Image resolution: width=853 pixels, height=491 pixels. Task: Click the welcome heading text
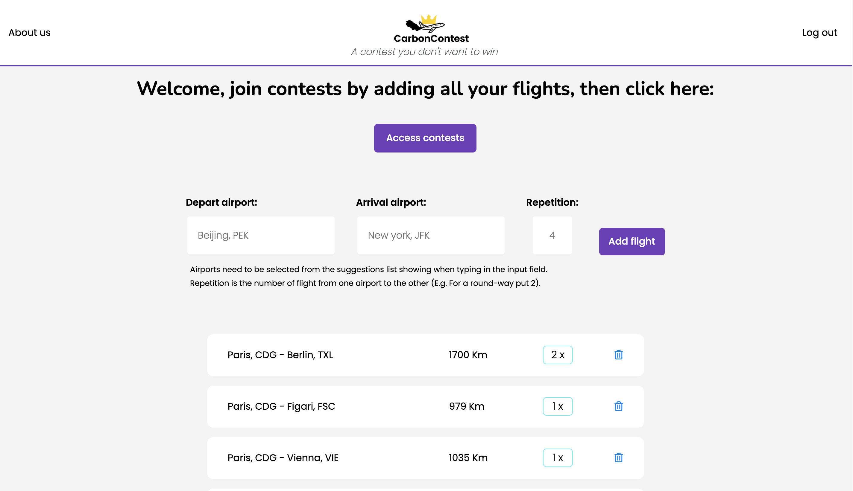pos(425,89)
